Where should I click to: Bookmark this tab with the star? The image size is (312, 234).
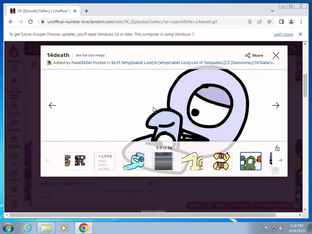(x=269, y=22)
